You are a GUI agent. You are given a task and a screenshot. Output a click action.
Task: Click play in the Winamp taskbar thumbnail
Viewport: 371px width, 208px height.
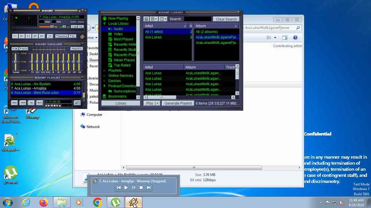pyautogui.click(x=126, y=187)
